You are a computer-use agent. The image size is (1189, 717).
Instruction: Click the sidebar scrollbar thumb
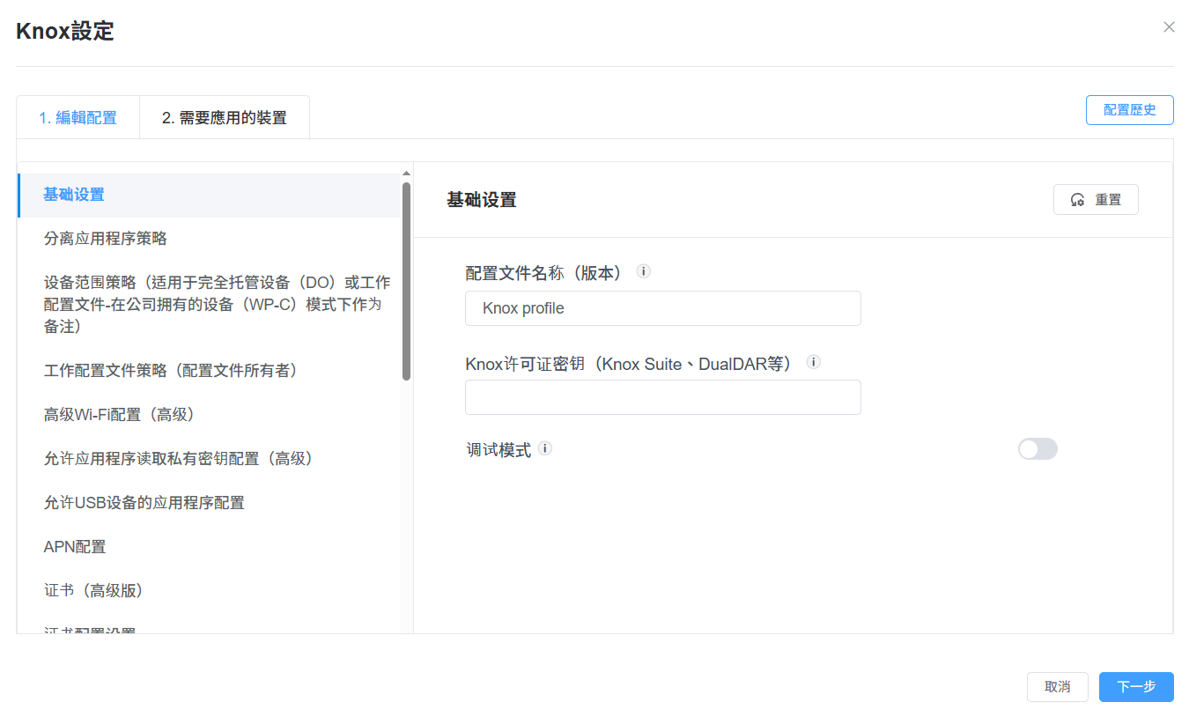tap(407, 281)
